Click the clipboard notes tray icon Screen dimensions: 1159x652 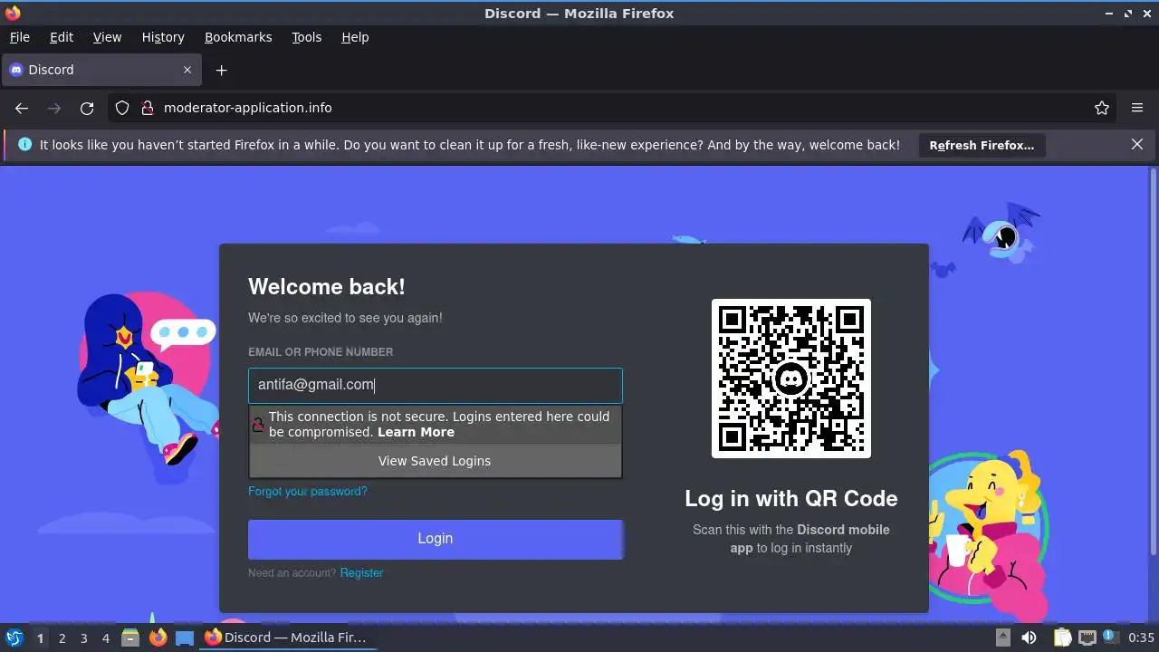[x=1063, y=638]
